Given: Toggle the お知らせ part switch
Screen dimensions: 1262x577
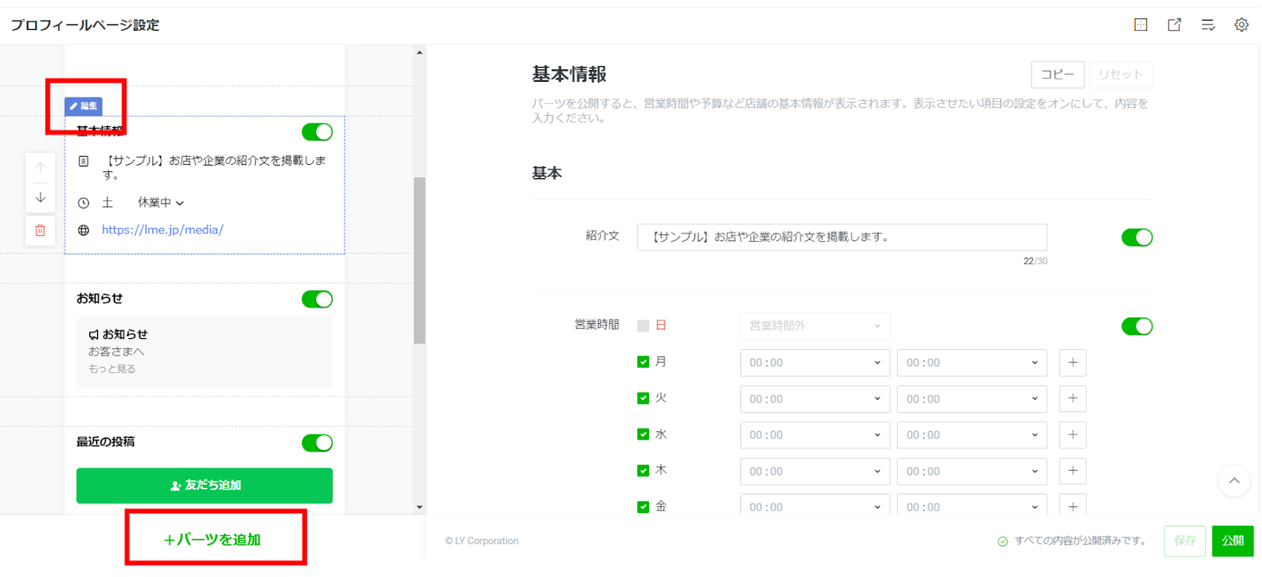Looking at the screenshot, I should click(x=317, y=299).
